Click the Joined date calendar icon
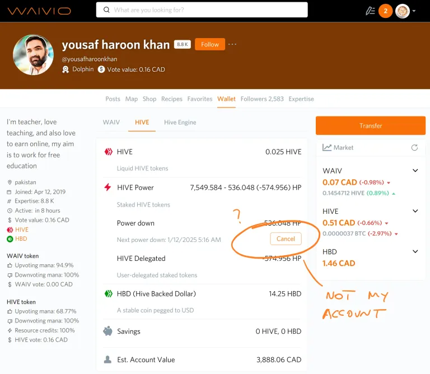The width and height of the screenshot is (430, 374). click(x=10, y=192)
